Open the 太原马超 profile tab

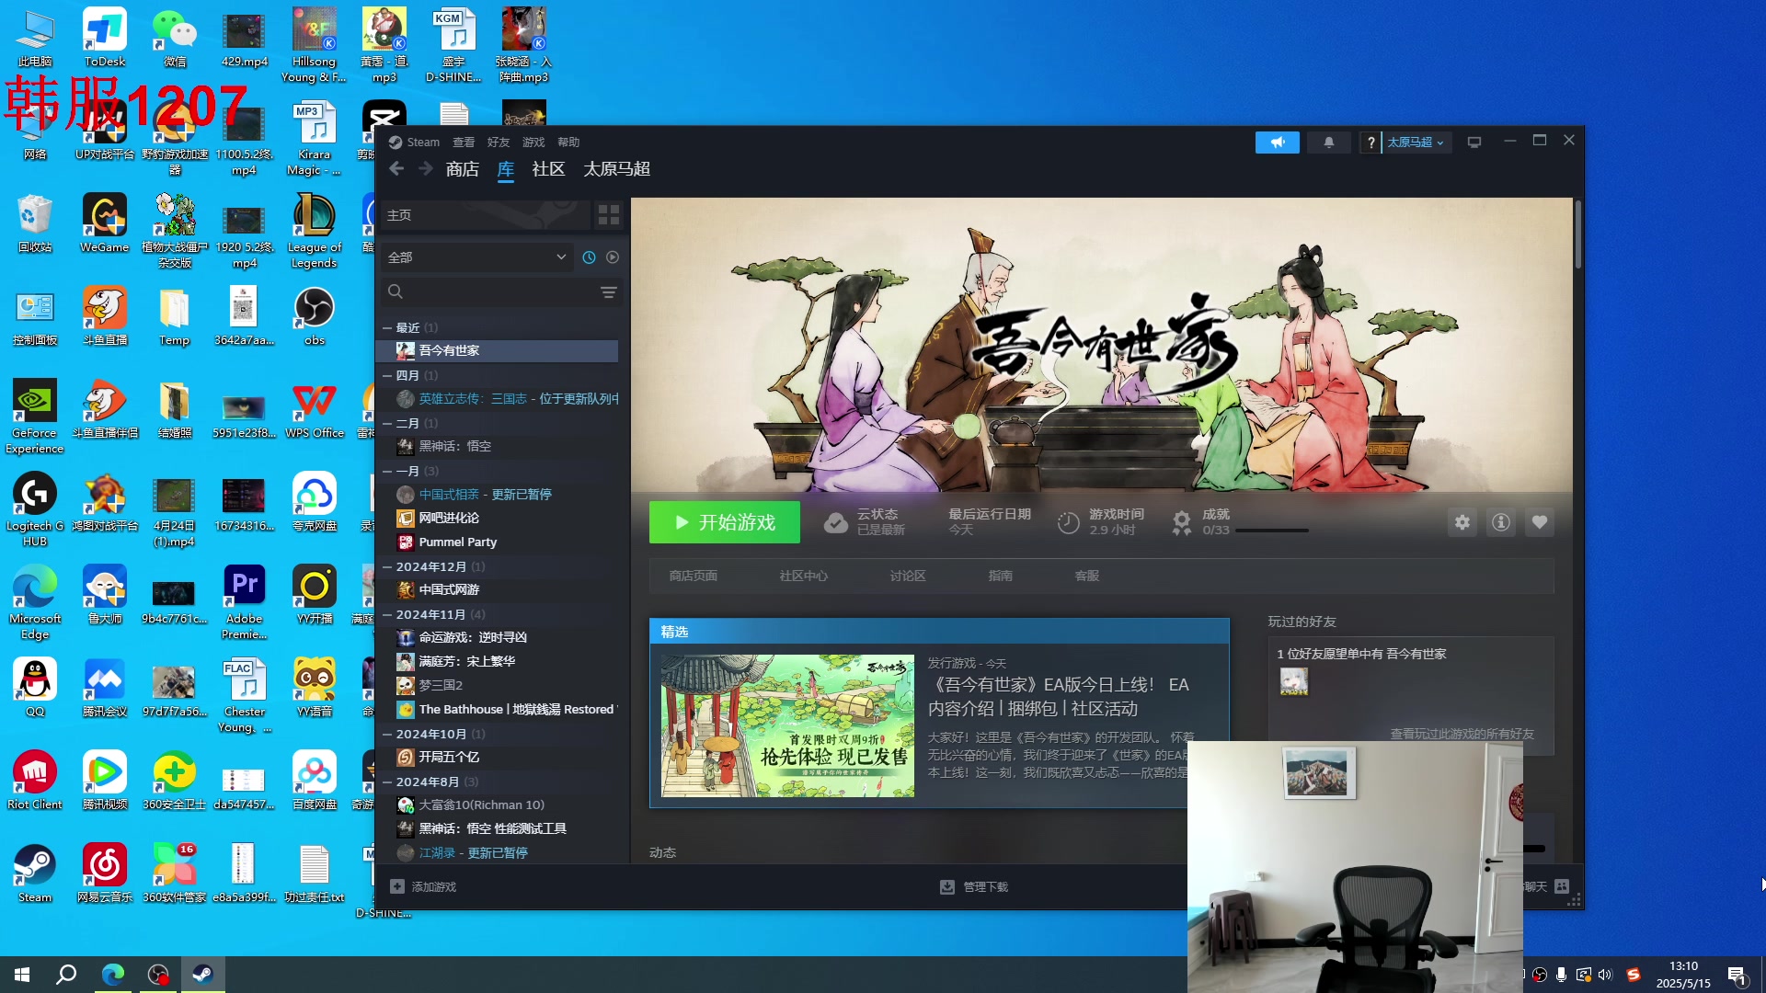point(616,169)
